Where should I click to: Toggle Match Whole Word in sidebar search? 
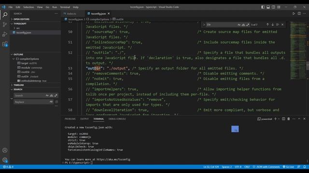coord(52,96)
